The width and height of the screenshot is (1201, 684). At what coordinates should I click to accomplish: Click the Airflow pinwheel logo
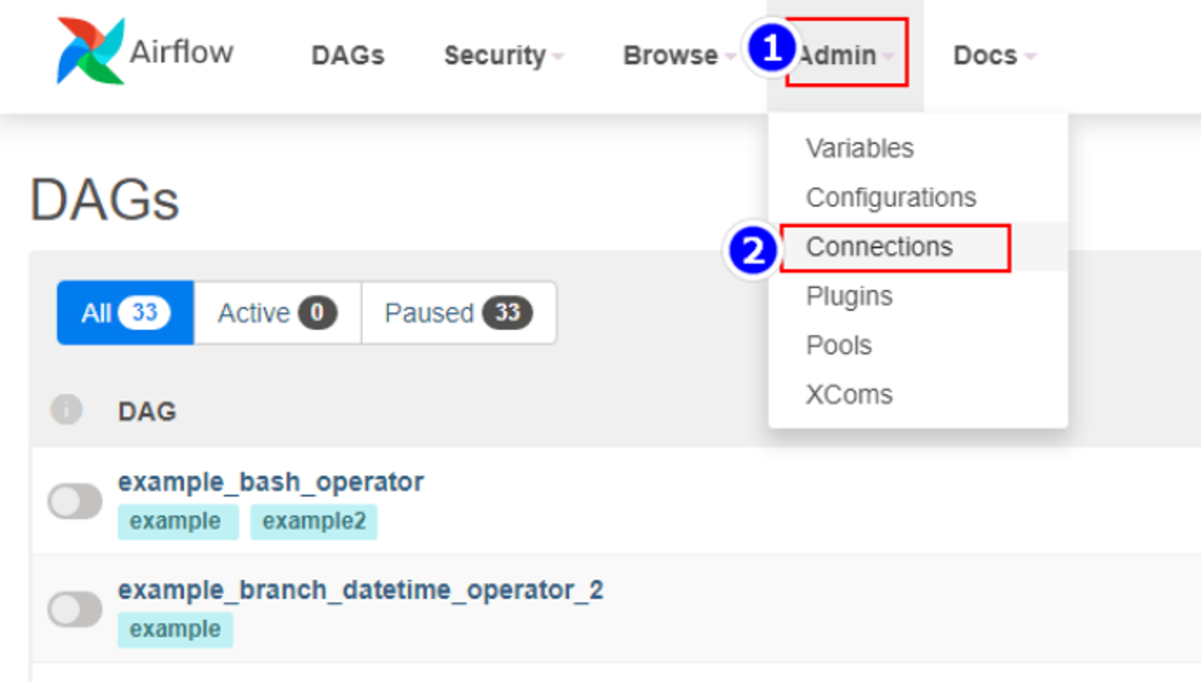90,51
